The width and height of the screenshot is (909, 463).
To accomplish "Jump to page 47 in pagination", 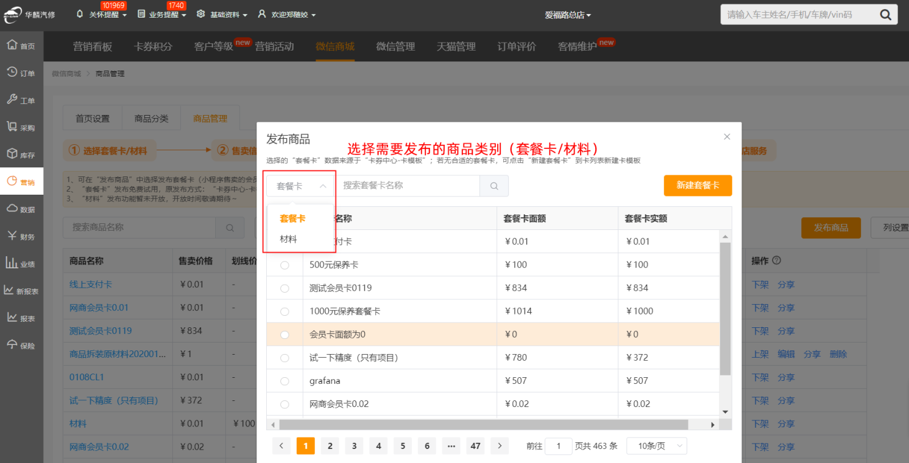I will click(x=476, y=446).
